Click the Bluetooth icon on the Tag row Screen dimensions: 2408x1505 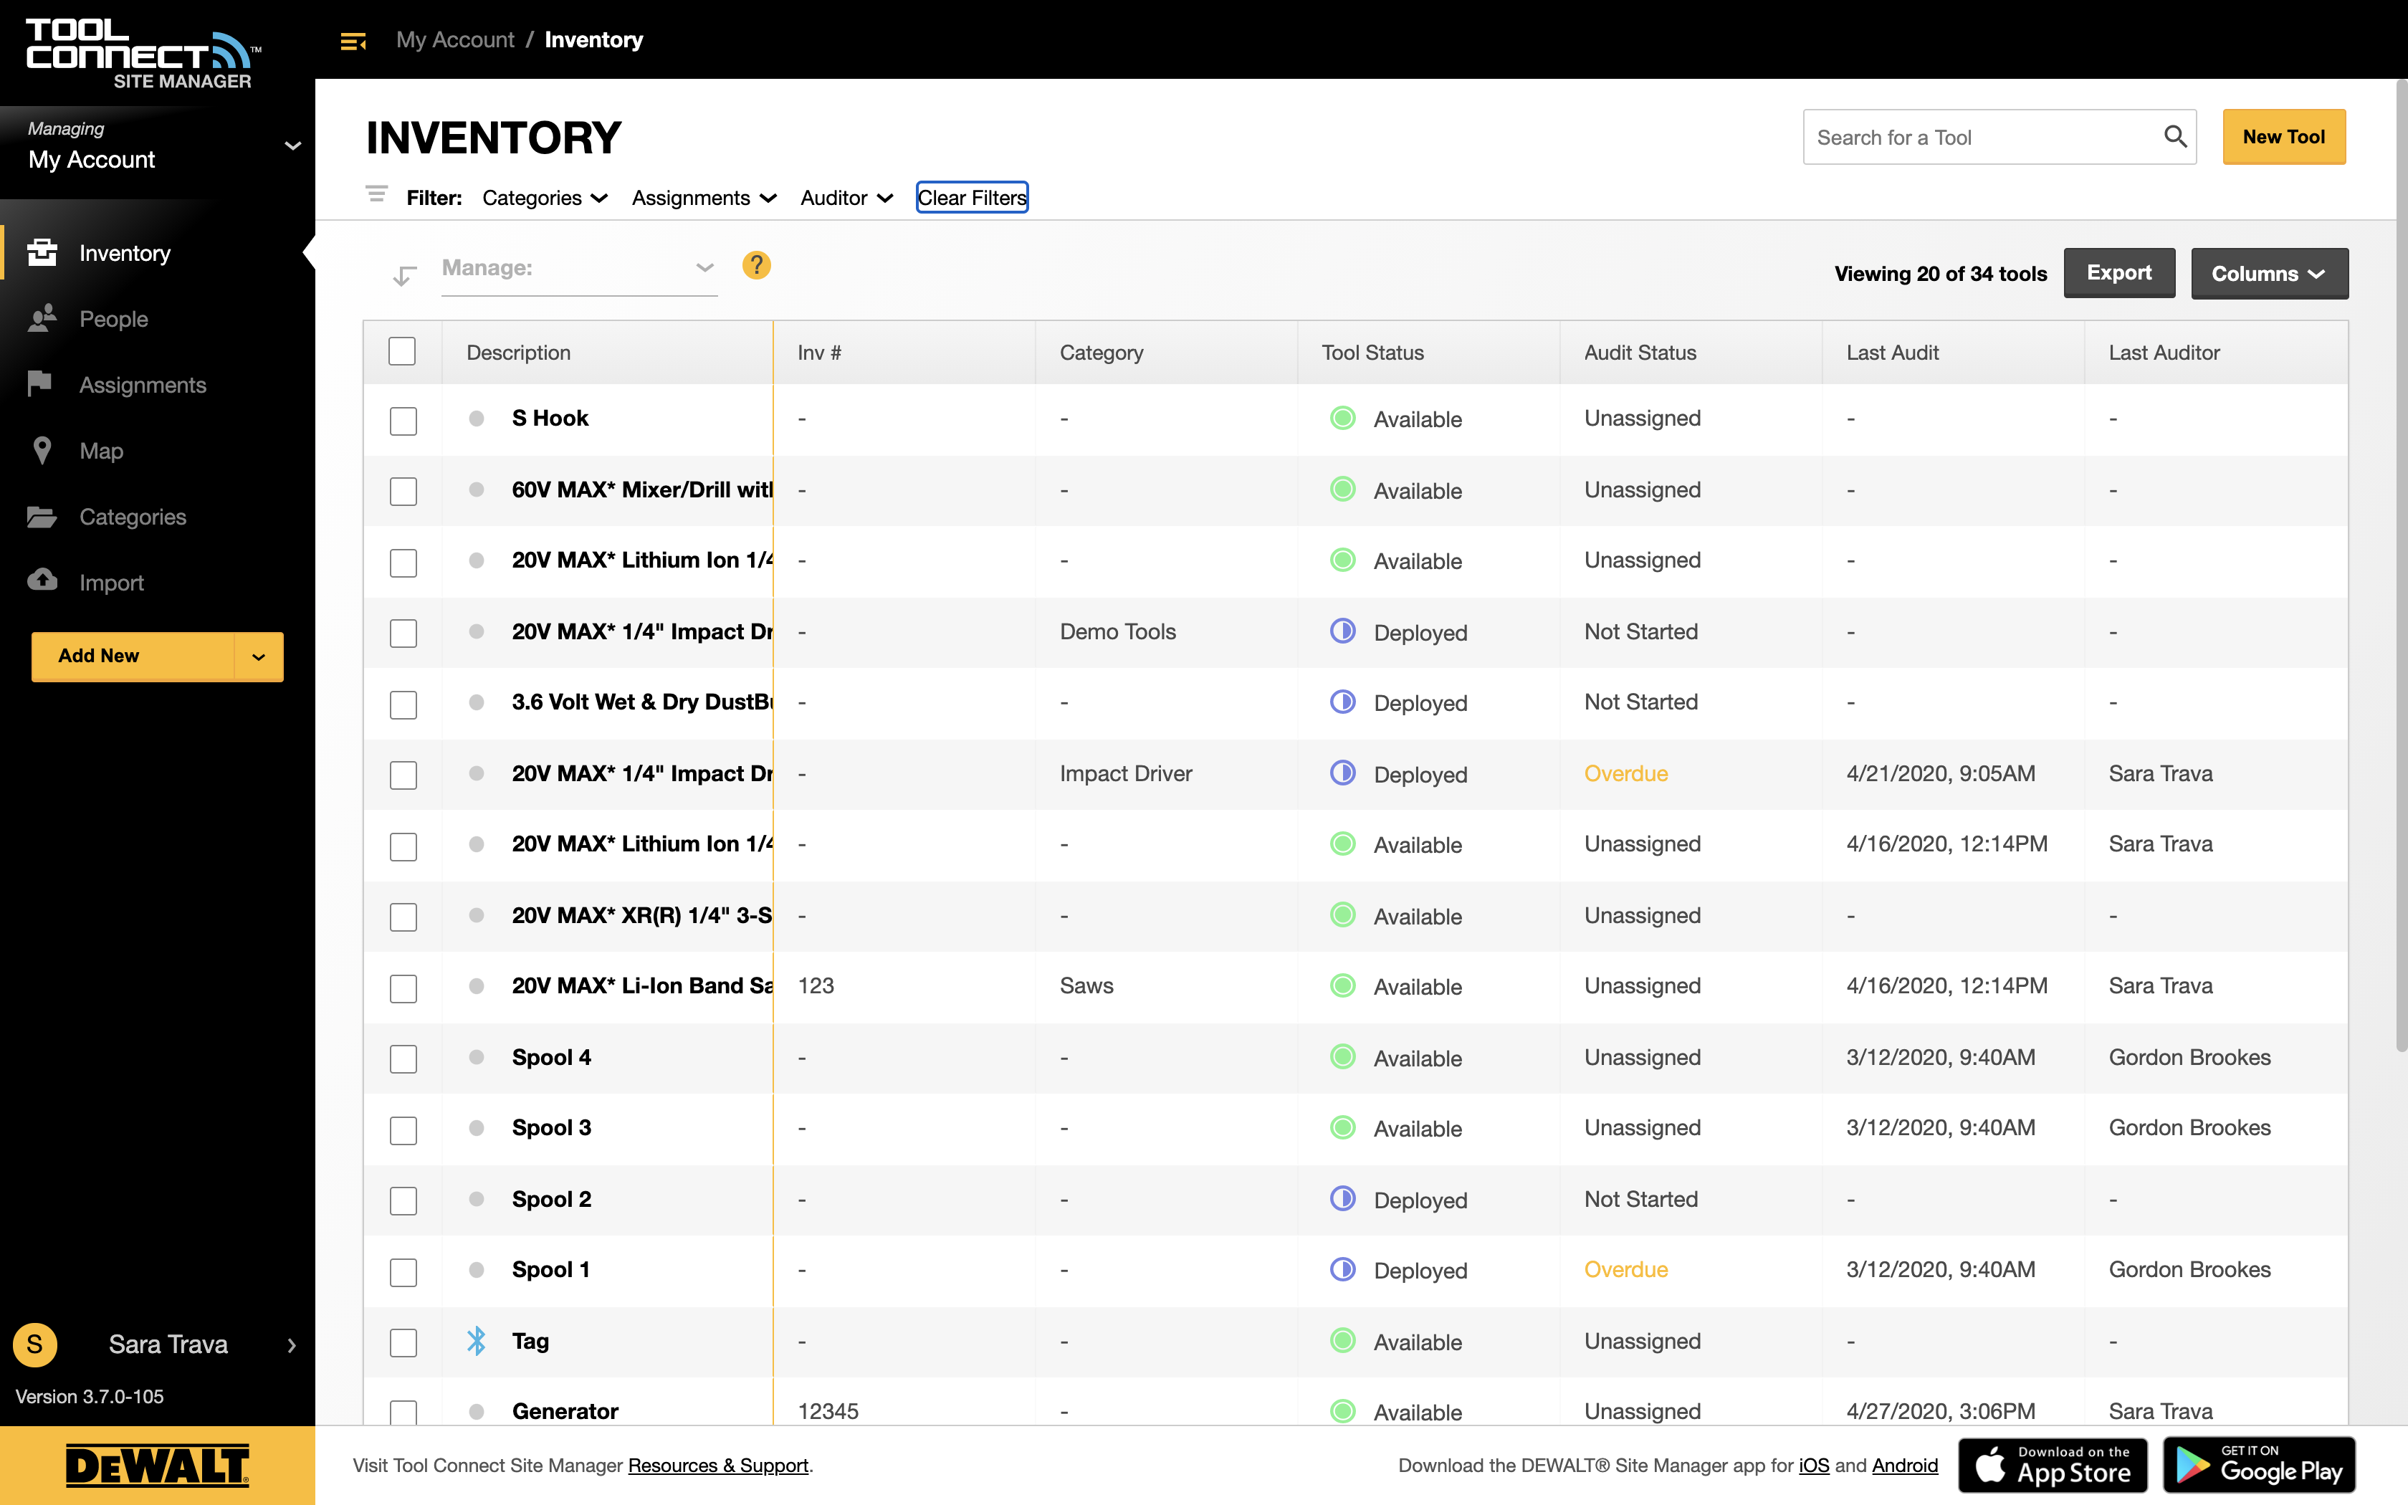tap(477, 1341)
